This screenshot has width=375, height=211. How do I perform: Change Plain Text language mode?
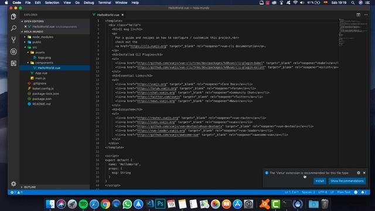point(344,192)
